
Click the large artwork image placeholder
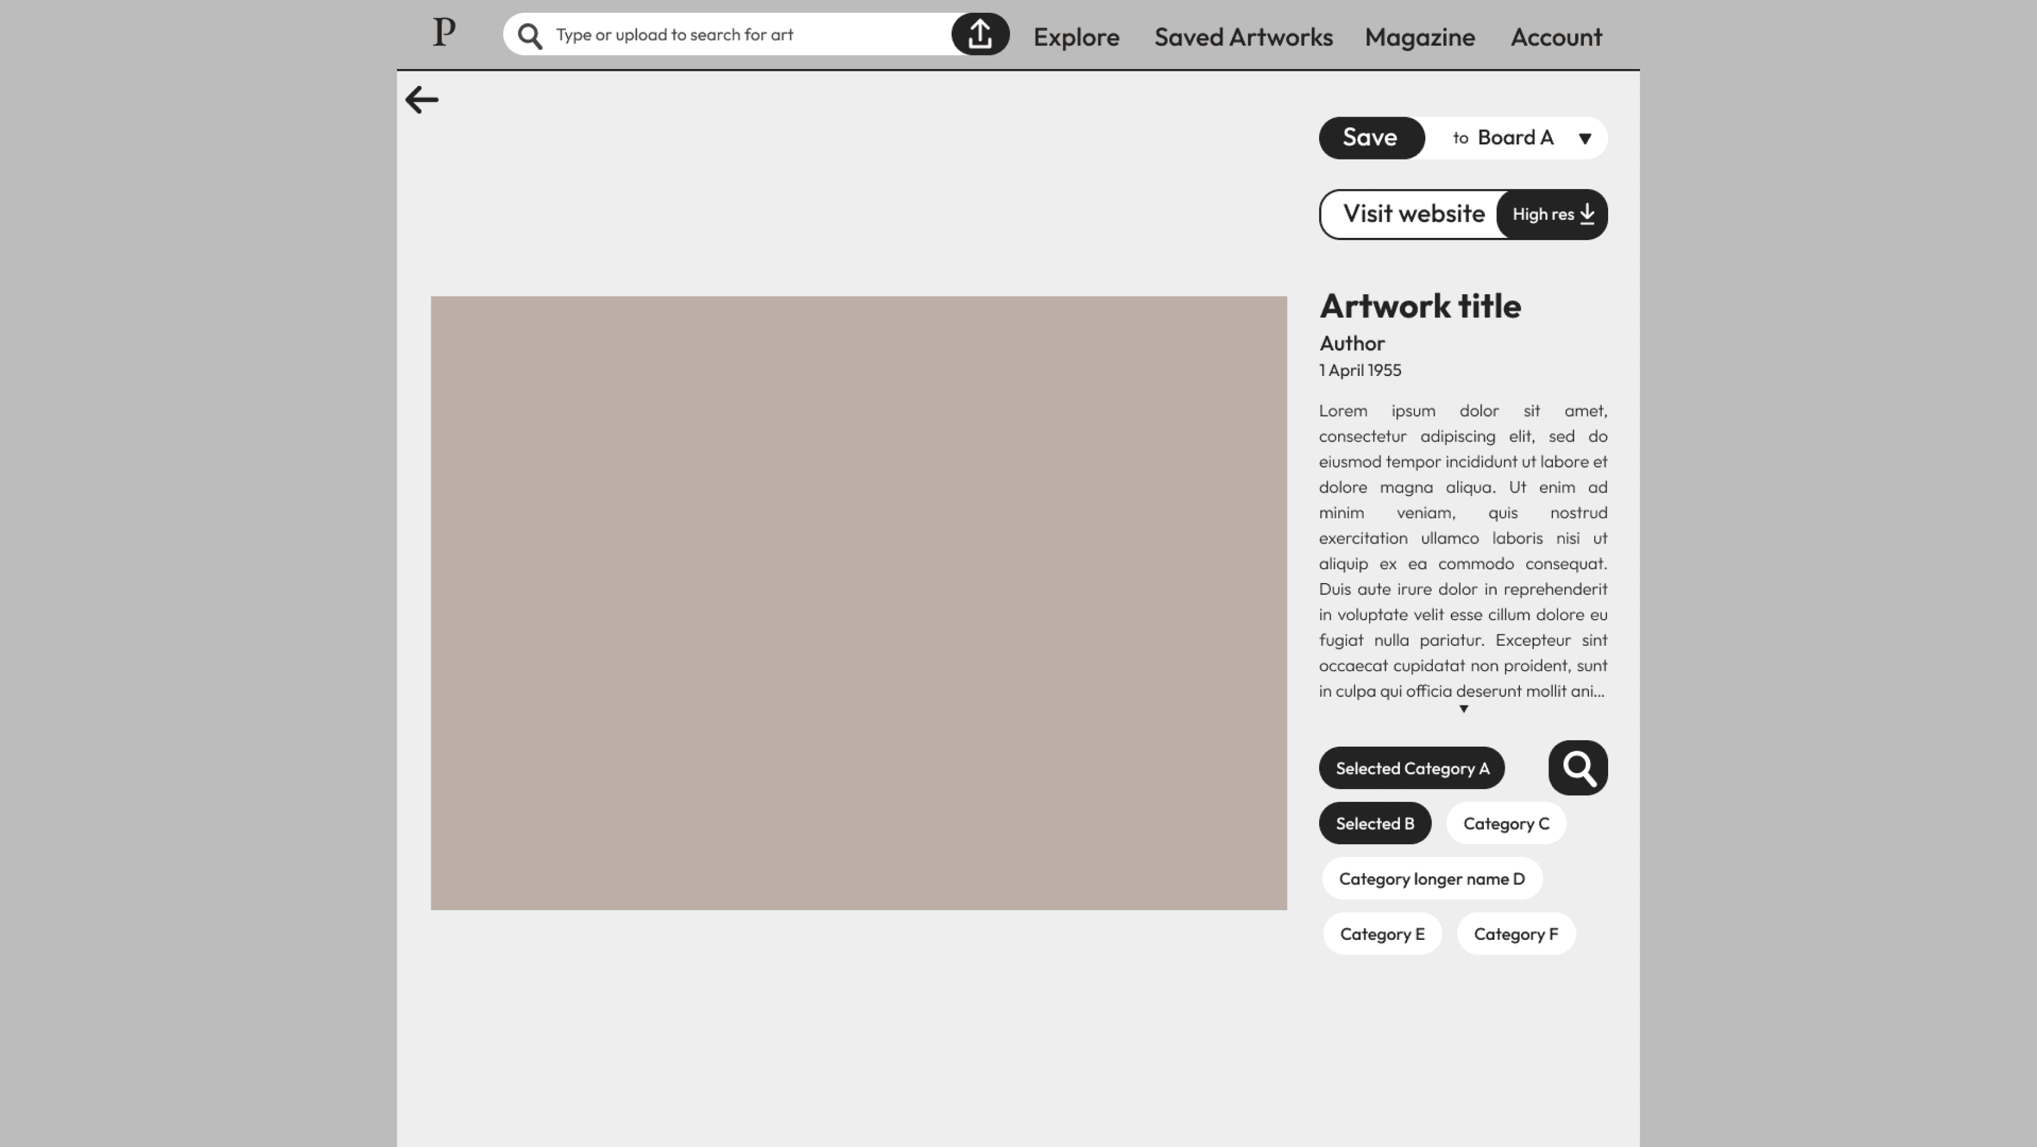858,602
